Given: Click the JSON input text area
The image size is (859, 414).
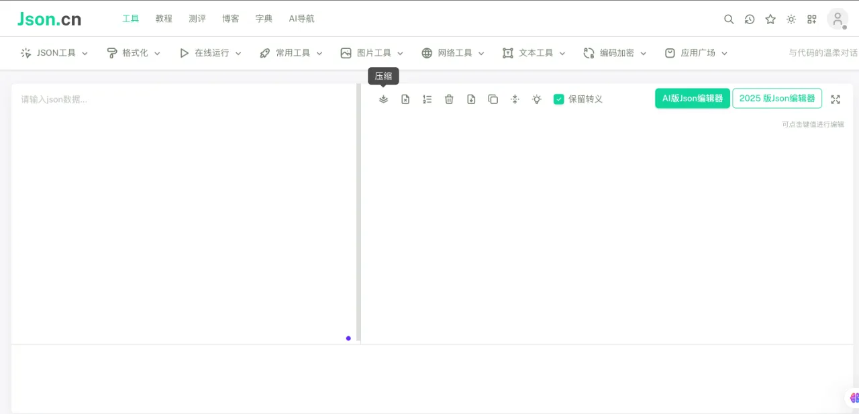Looking at the screenshot, I should coord(184,213).
